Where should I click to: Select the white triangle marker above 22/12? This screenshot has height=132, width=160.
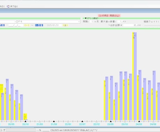pos(96,121)
